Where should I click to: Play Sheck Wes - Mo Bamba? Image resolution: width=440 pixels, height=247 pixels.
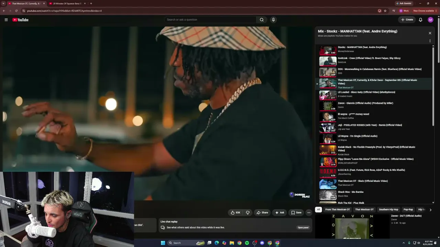point(374,195)
